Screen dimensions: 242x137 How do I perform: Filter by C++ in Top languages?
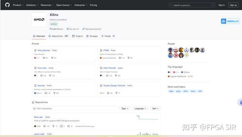[176, 72]
